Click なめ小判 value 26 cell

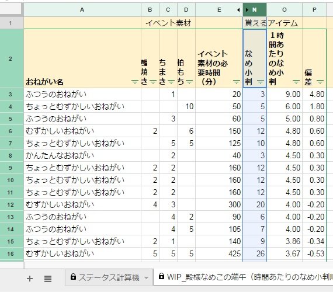255,254
